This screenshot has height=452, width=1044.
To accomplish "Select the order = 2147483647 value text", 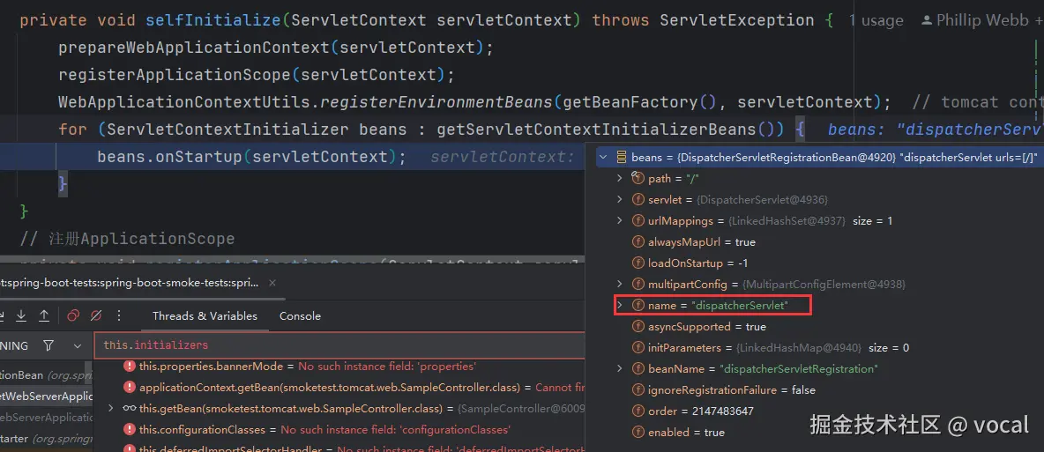I will 701,411.
